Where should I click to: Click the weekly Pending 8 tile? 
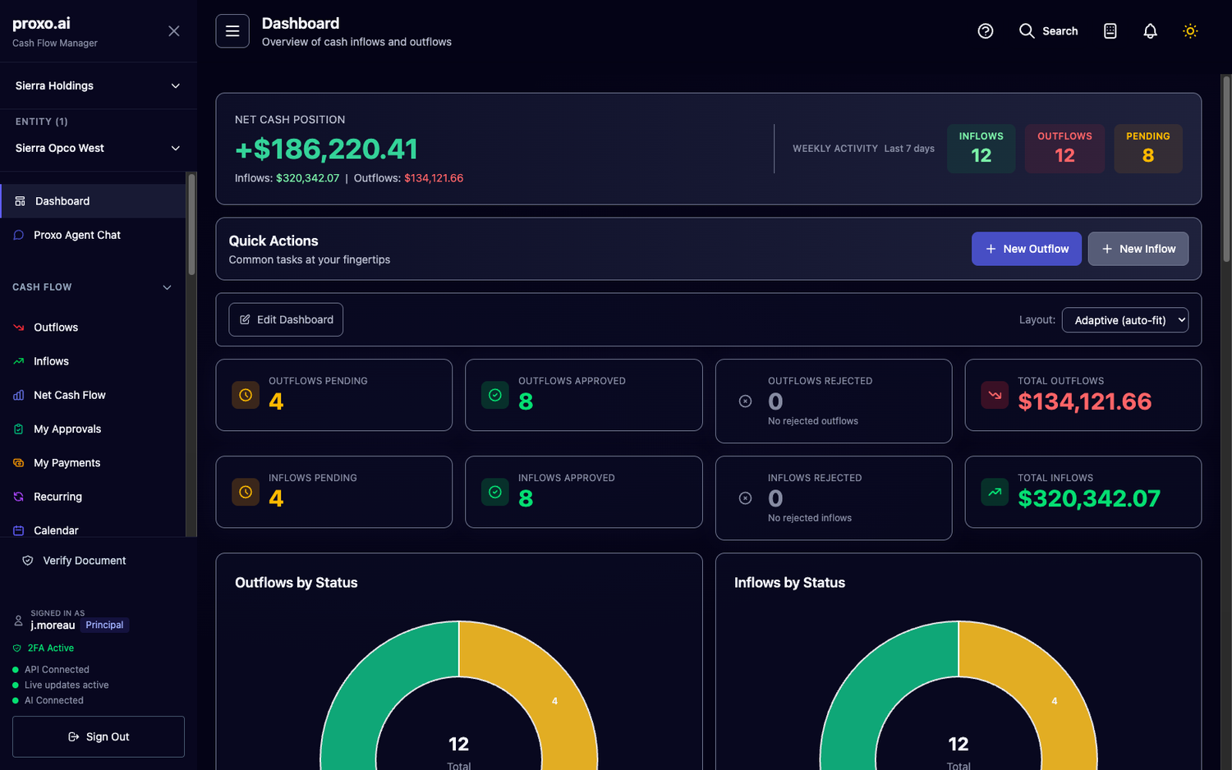pyautogui.click(x=1148, y=149)
